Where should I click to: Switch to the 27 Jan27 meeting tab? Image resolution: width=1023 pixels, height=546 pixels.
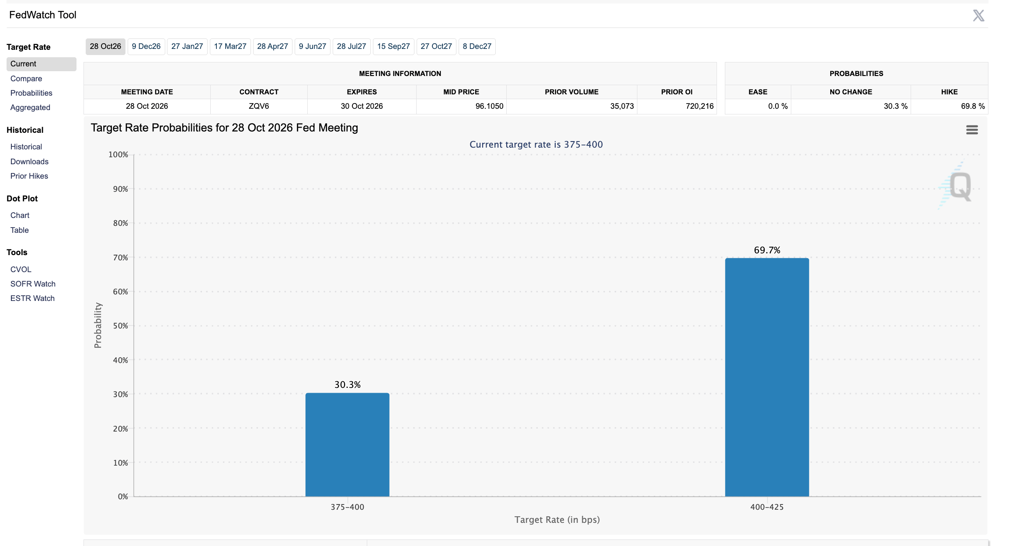(x=187, y=46)
